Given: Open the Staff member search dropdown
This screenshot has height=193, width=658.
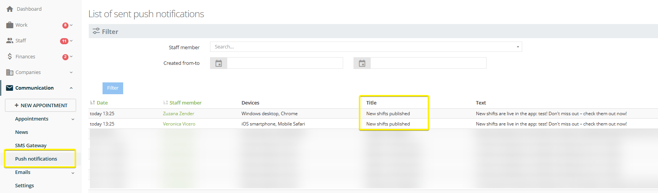Looking at the screenshot, I should 365,47.
